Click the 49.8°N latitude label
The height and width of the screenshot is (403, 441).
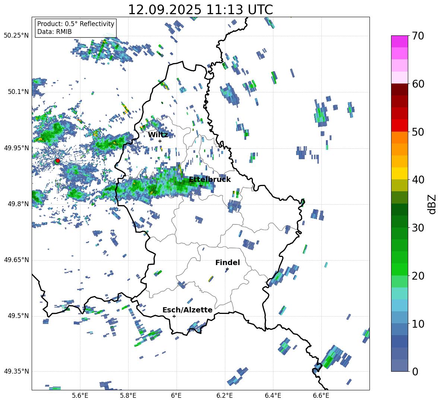(18, 204)
